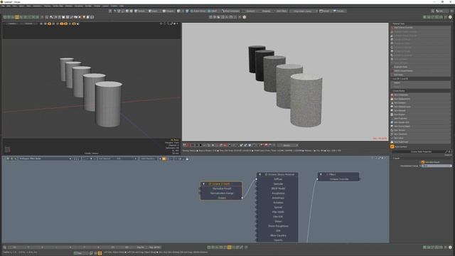Click the Normalize Result row on the orange node
Screen dimensions: 455x256
(221, 188)
